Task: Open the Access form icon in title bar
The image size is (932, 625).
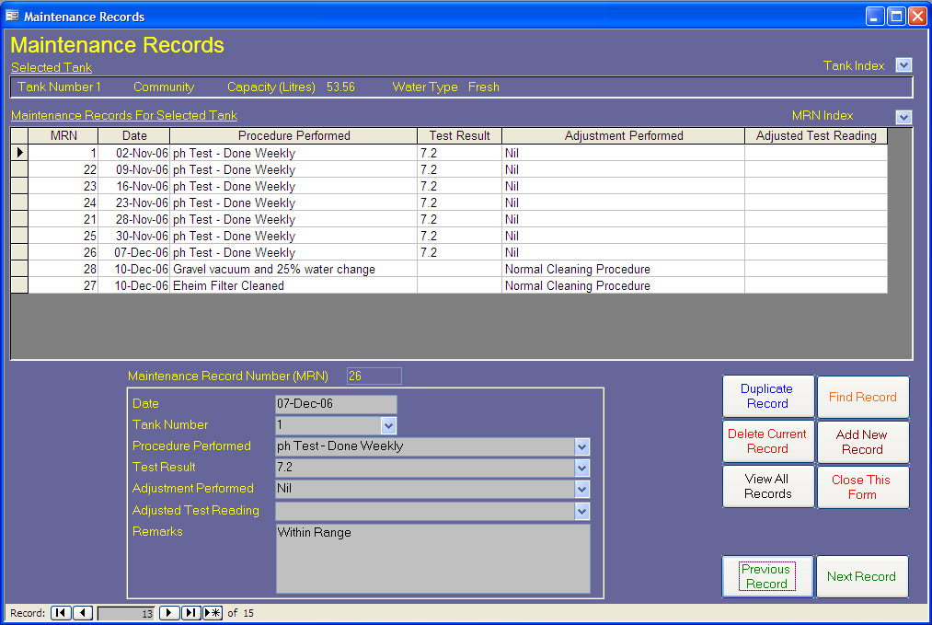Action: tap(12, 16)
